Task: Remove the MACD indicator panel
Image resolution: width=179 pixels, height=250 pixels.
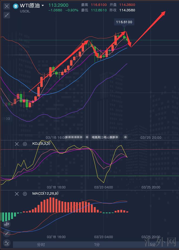Action: [x=17, y=194]
